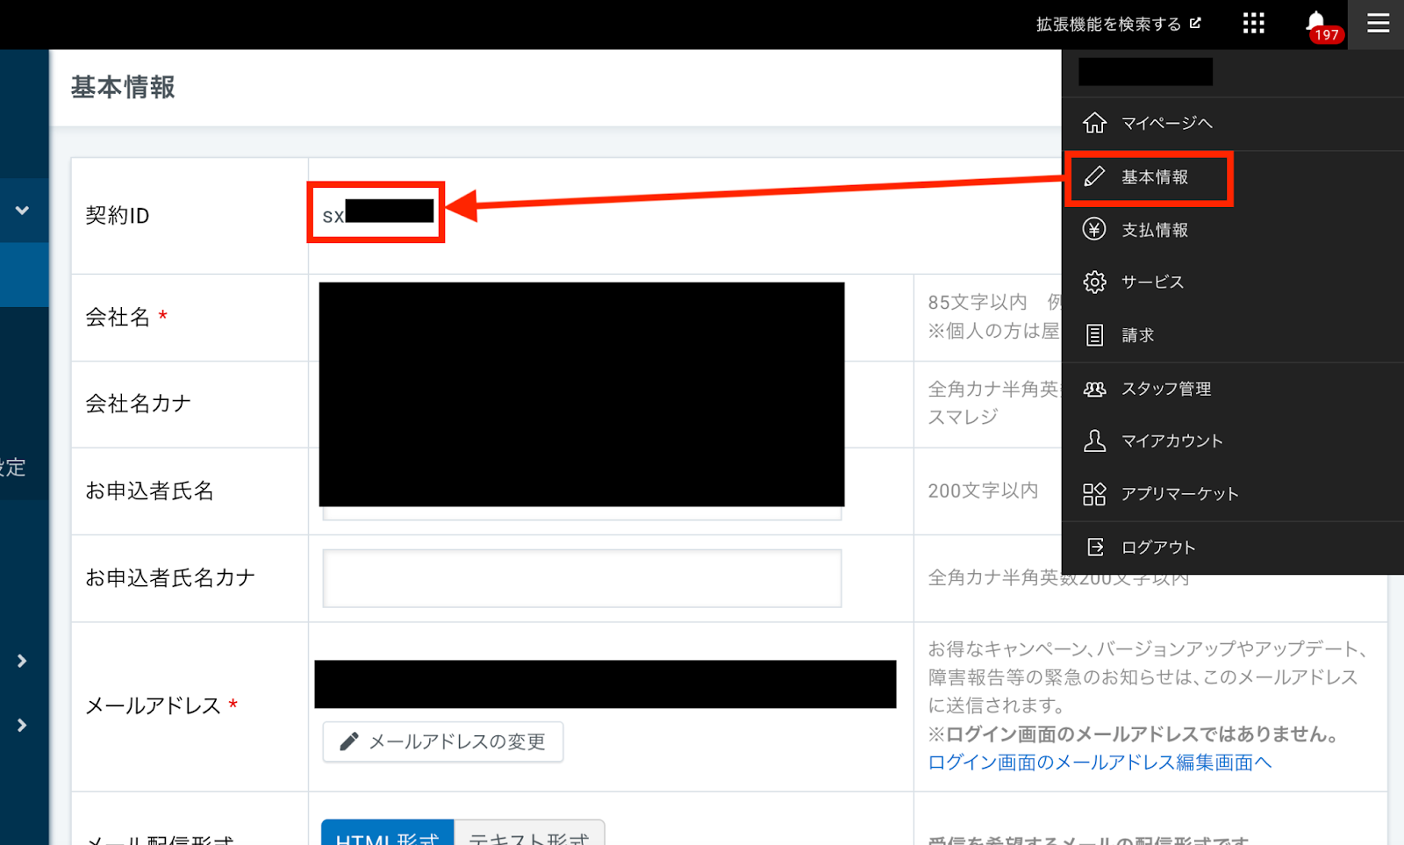Expand the upper right-chevron sidebar item
The image size is (1404, 845).
tap(23, 661)
